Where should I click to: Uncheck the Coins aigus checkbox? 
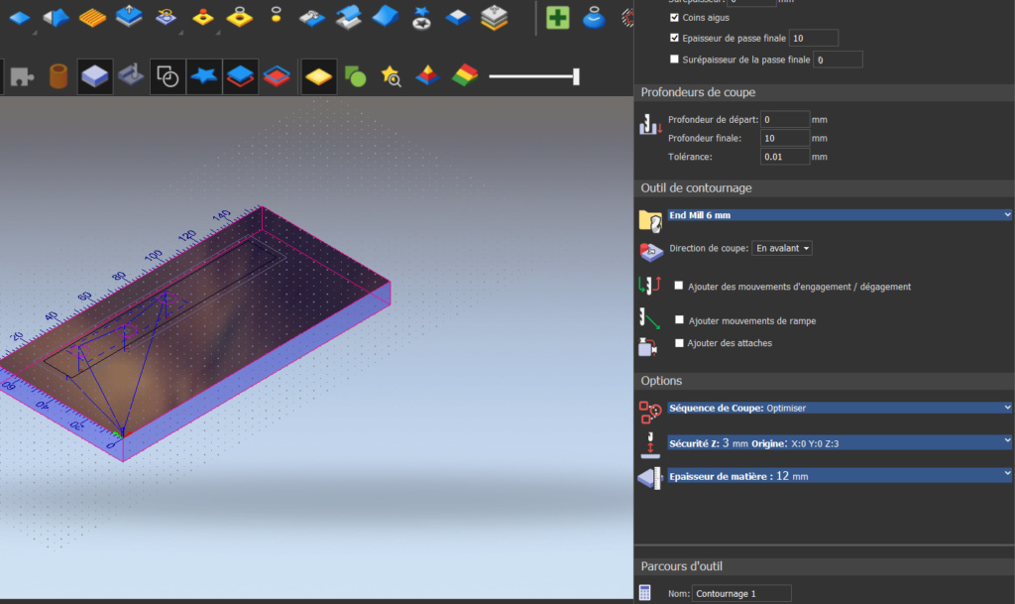pos(674,18)
